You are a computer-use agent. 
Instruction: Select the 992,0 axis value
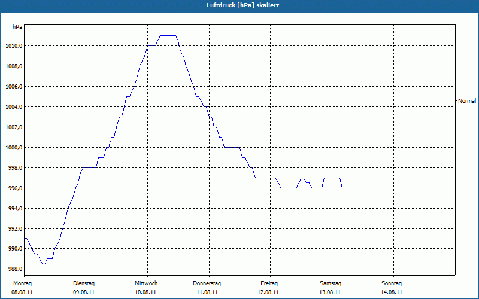(x=15, y=228)
